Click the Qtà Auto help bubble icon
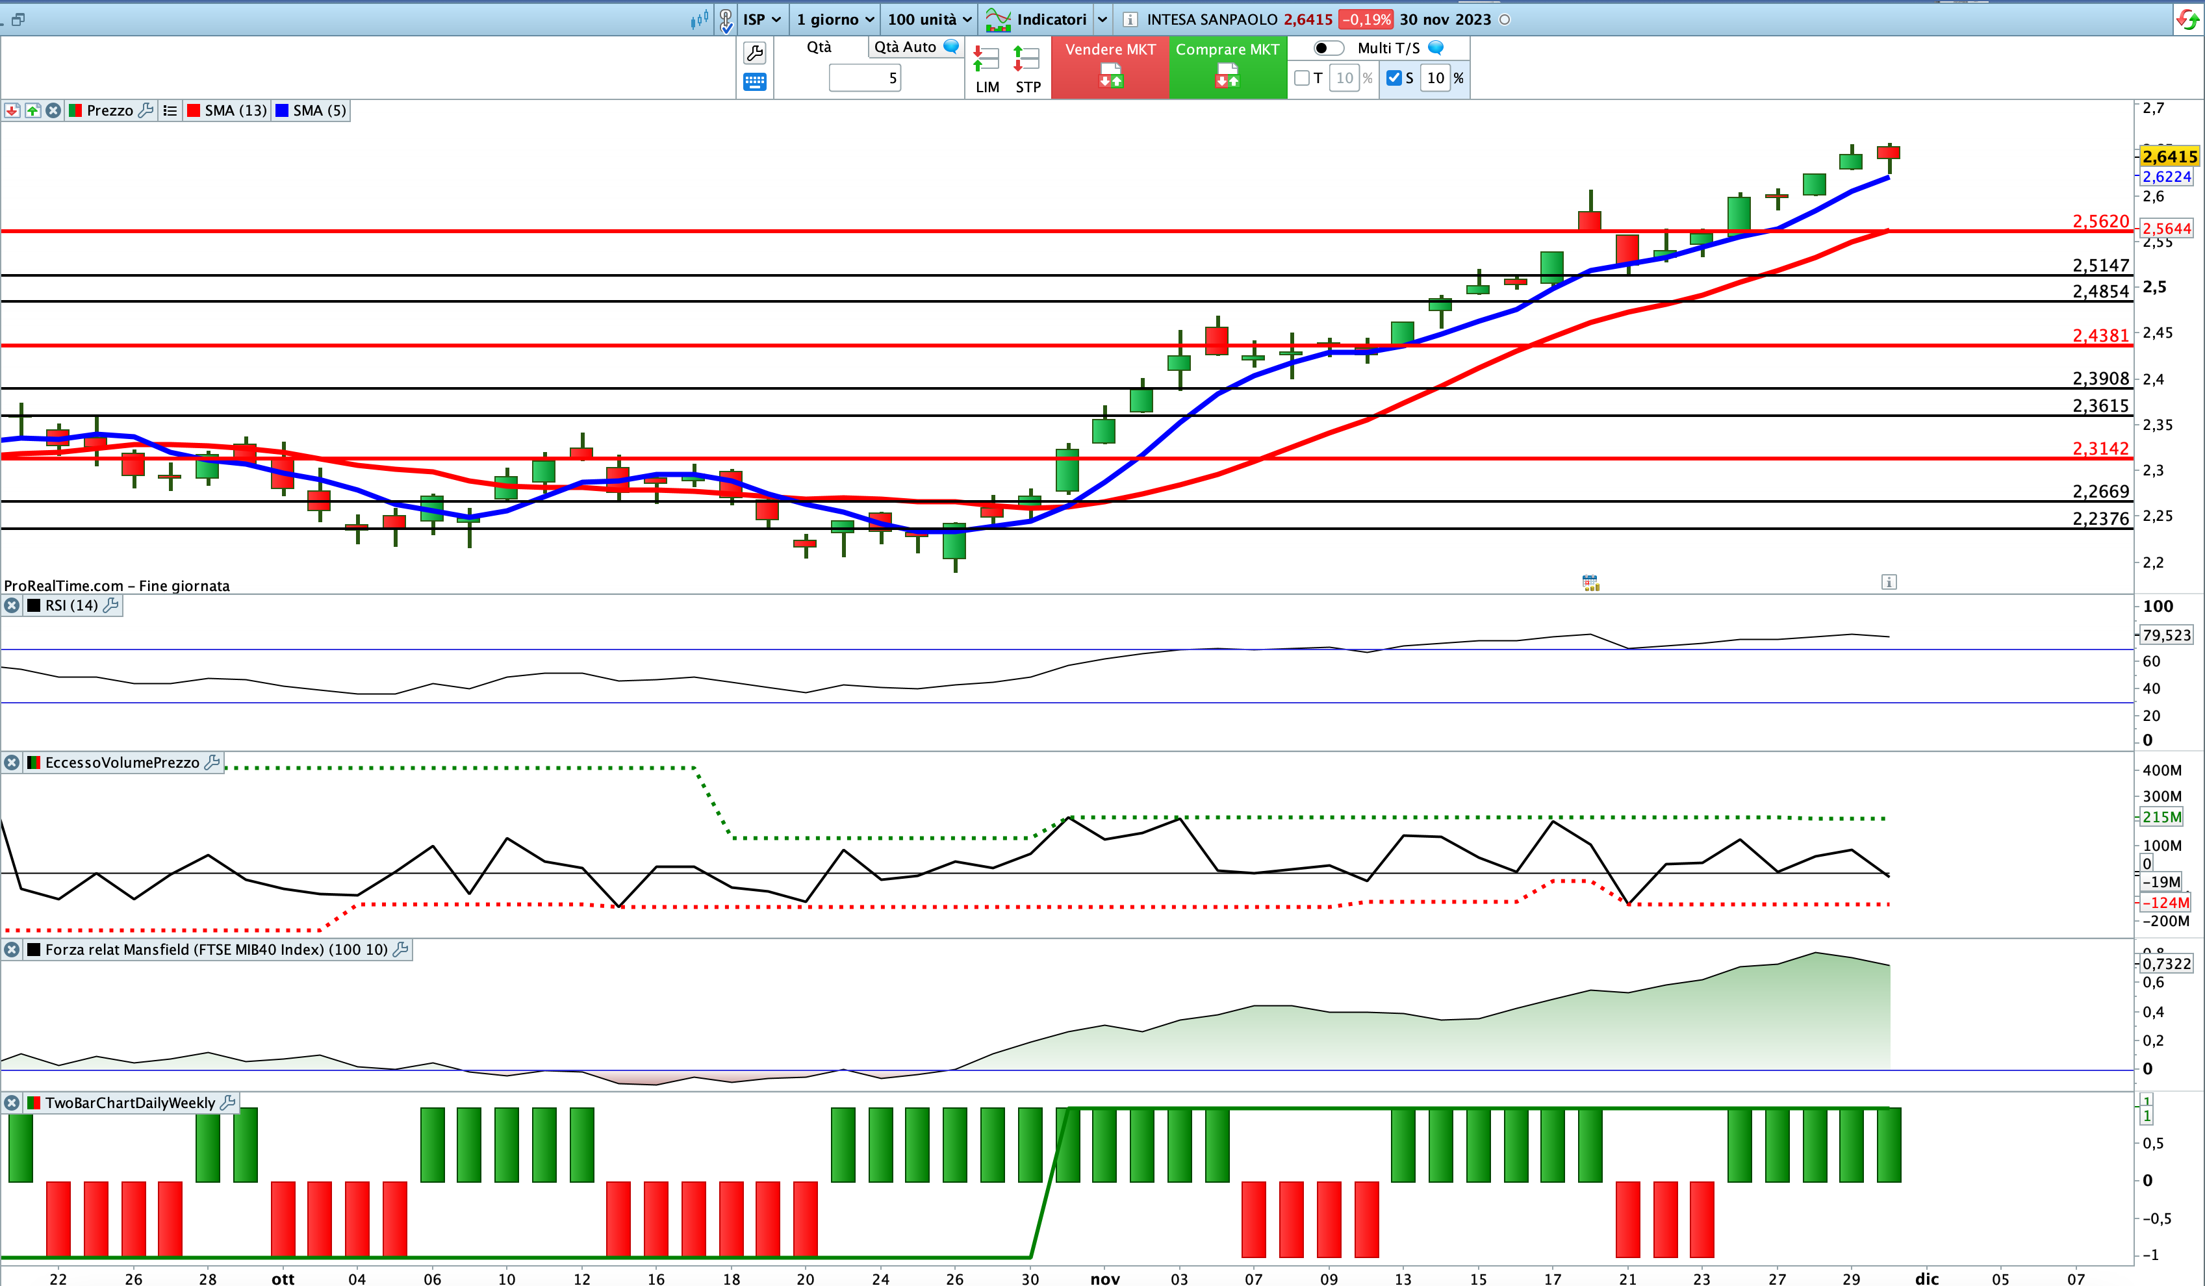Screen dimensions: 2205x1286 pos(951,46)
